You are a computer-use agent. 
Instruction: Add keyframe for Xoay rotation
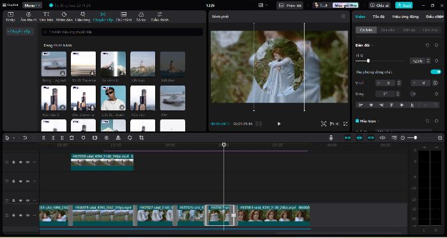tap(436, 94)
